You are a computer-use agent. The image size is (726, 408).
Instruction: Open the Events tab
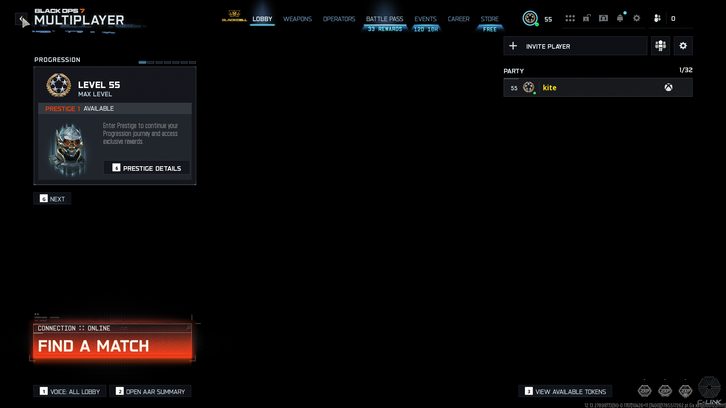pos(425,19)
